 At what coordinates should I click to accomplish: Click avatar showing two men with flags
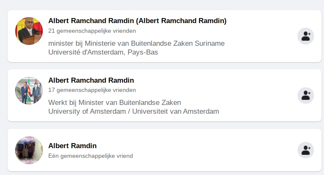(x=29, y=91)
